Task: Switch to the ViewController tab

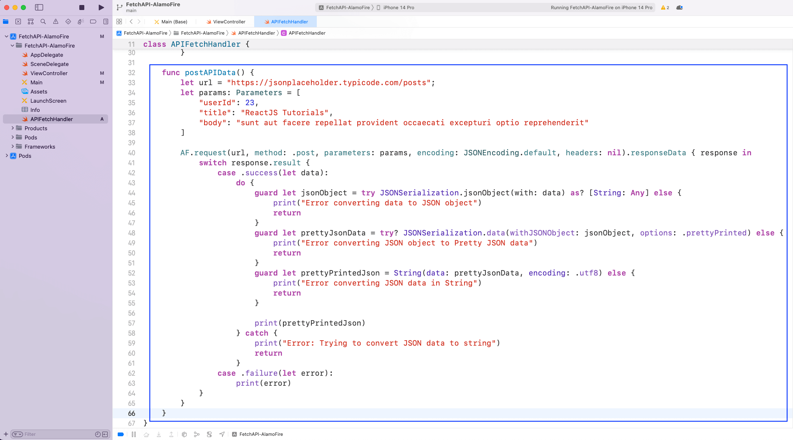Action: 229,22
